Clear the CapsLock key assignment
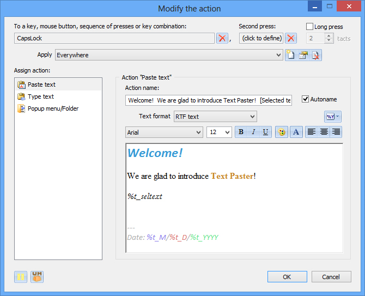This screenshot has width=365, height=296. [x=222, y=38]
